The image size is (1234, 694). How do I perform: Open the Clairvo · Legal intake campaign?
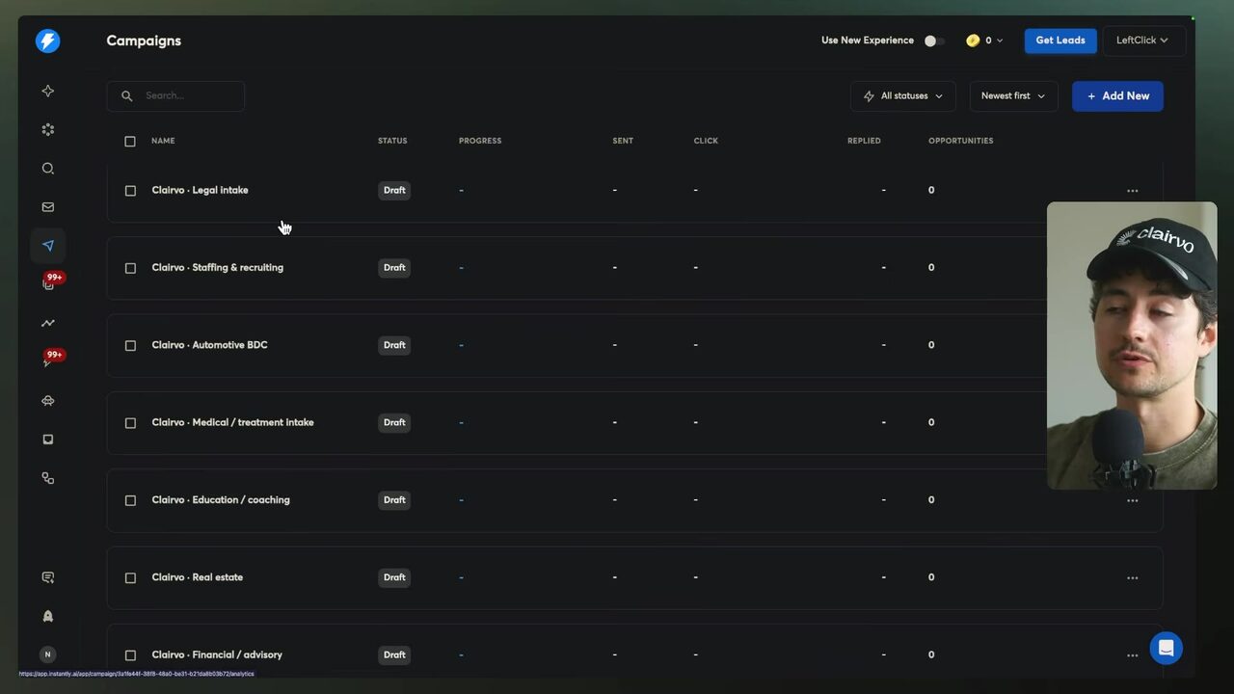pos(200,190)
